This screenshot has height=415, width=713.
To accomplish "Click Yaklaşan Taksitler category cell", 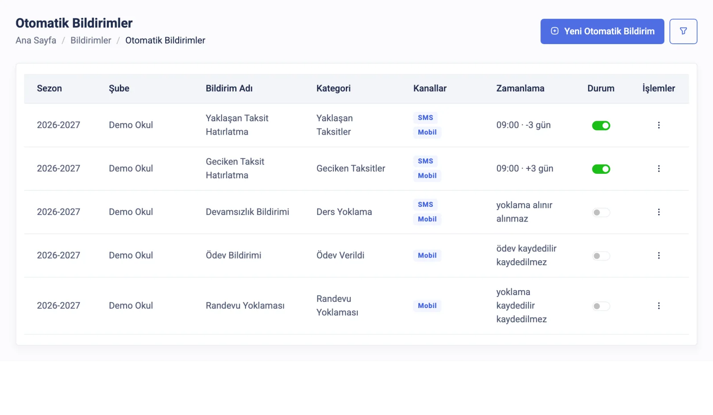I will pos(335,125).
